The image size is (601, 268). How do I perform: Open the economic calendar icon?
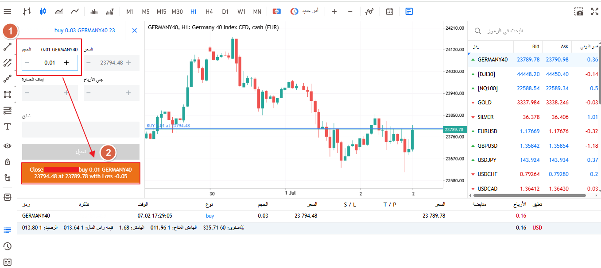[389, 11]
